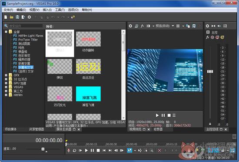Image resolution: width=239 pixels, height=162 pixels.
Task: Copy snapshot to clipboard icon
Action: tap(188, 26)
